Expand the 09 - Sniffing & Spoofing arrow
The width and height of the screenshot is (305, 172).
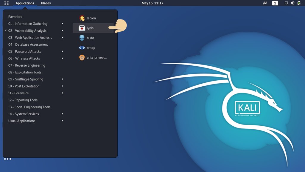tap(62, 79)
